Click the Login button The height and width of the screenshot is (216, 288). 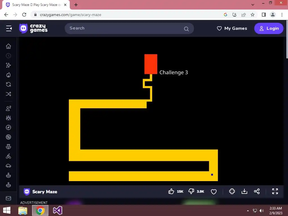tap(269, 28)
